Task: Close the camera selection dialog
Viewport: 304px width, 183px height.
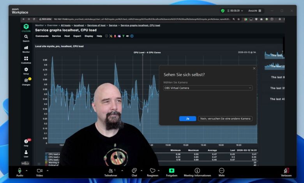Action: pyautogui.click(x=254, y=68)
